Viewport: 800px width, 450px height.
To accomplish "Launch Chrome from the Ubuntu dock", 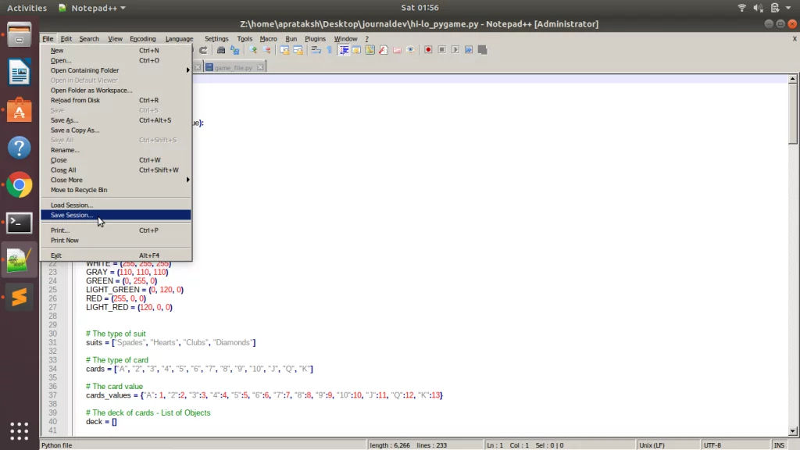I will [19, 184].
